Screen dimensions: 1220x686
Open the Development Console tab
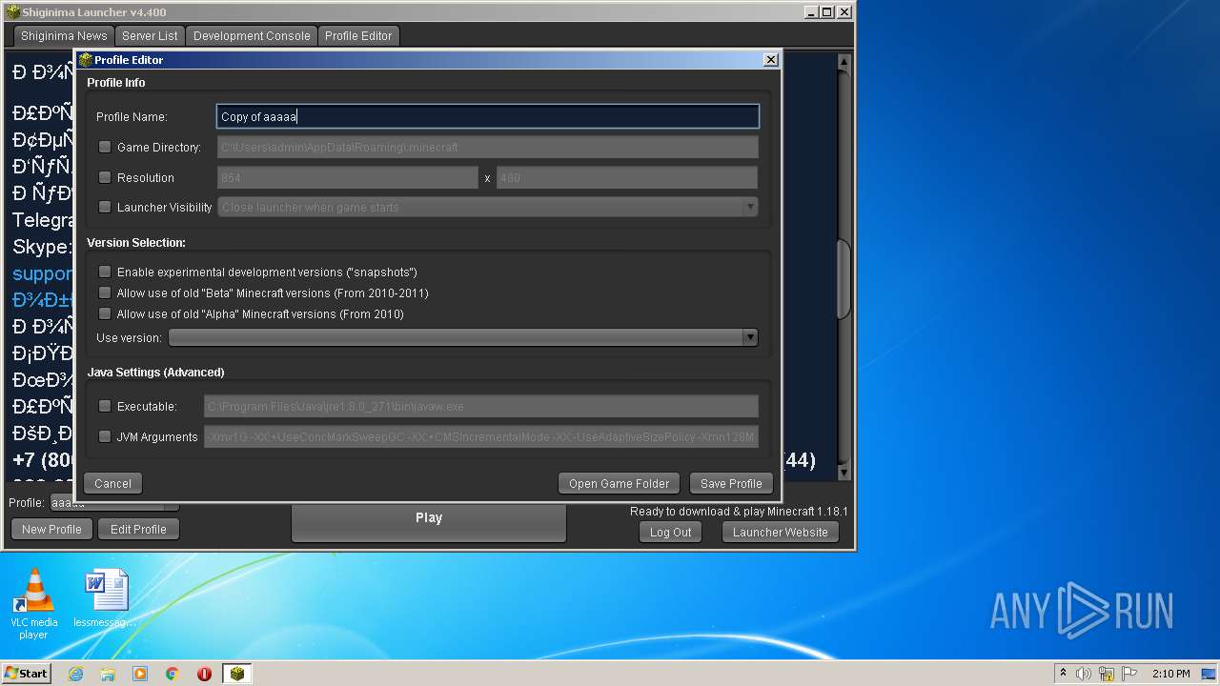(x=252, y=35)
